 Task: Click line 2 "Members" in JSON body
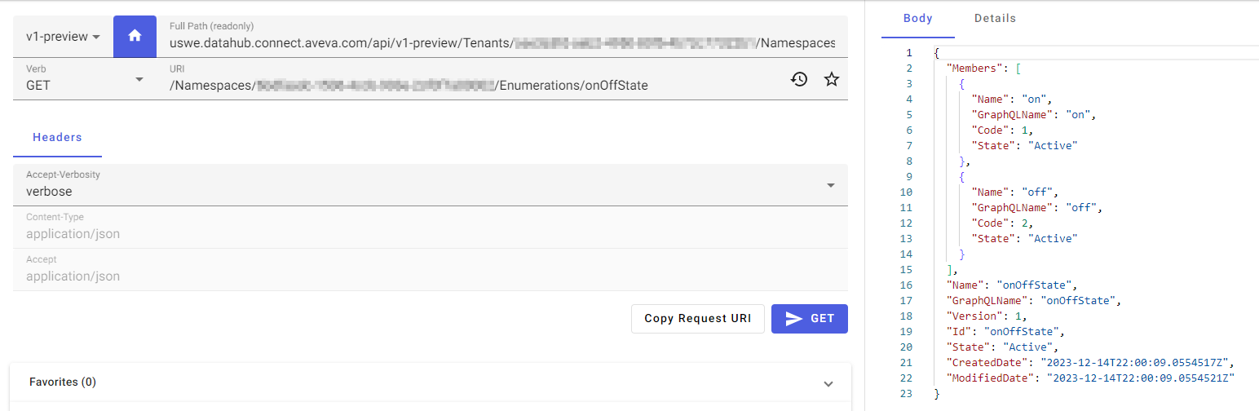pyautogui.click(x=978, y=68)
